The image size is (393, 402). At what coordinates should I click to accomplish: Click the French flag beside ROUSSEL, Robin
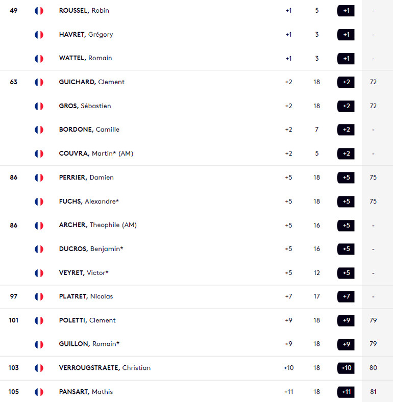tap(39, 11)
